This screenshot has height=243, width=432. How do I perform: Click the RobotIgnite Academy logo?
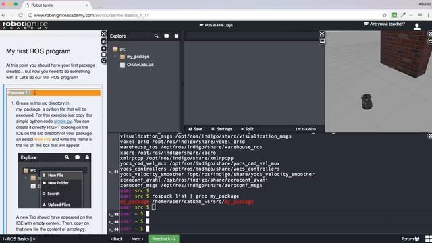coord(25,26)
